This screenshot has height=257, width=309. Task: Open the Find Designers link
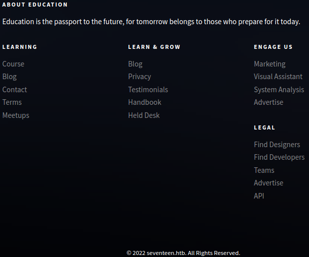(277, 145)
